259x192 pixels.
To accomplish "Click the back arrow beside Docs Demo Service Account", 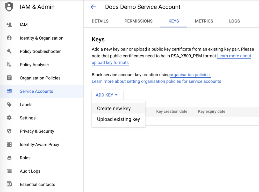I will [x=93, y=7].
